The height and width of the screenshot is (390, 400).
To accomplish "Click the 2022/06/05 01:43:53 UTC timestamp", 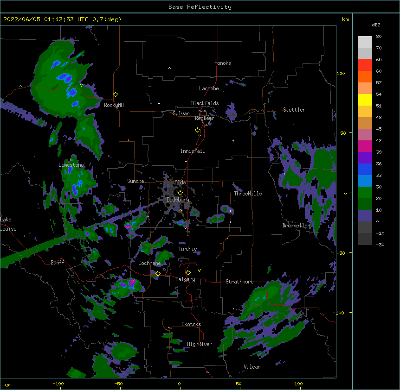I will coord(46,19).
